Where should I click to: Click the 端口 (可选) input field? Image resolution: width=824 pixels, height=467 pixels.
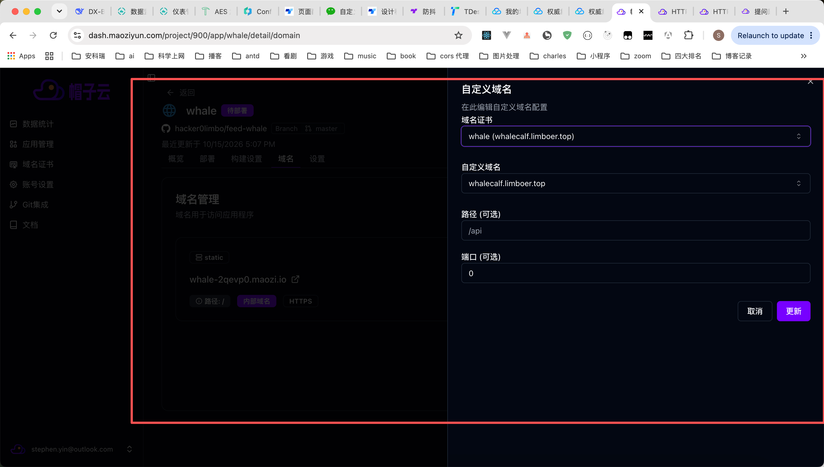(x=635, y=273)
